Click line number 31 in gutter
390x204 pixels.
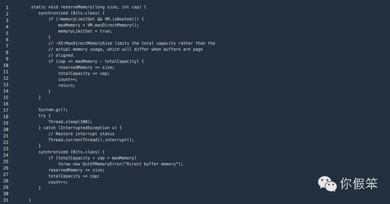(6, 200)
